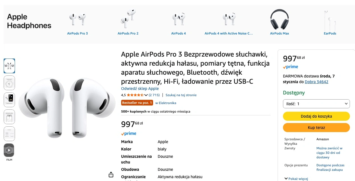Open AirPods 4 product icon
This screenshot has width=355, height=181.
click(178, 19)
